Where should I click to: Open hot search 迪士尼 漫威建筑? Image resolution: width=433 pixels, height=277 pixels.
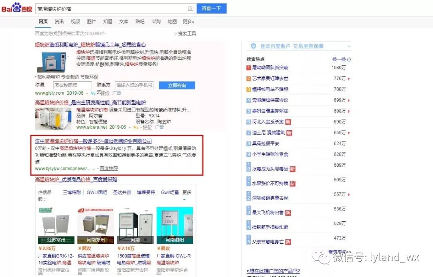268,133
